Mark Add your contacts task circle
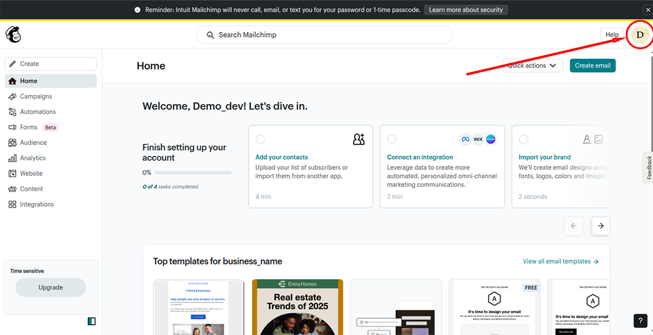The width and height of the screenshot is (653, 335). tap(260, 139)
